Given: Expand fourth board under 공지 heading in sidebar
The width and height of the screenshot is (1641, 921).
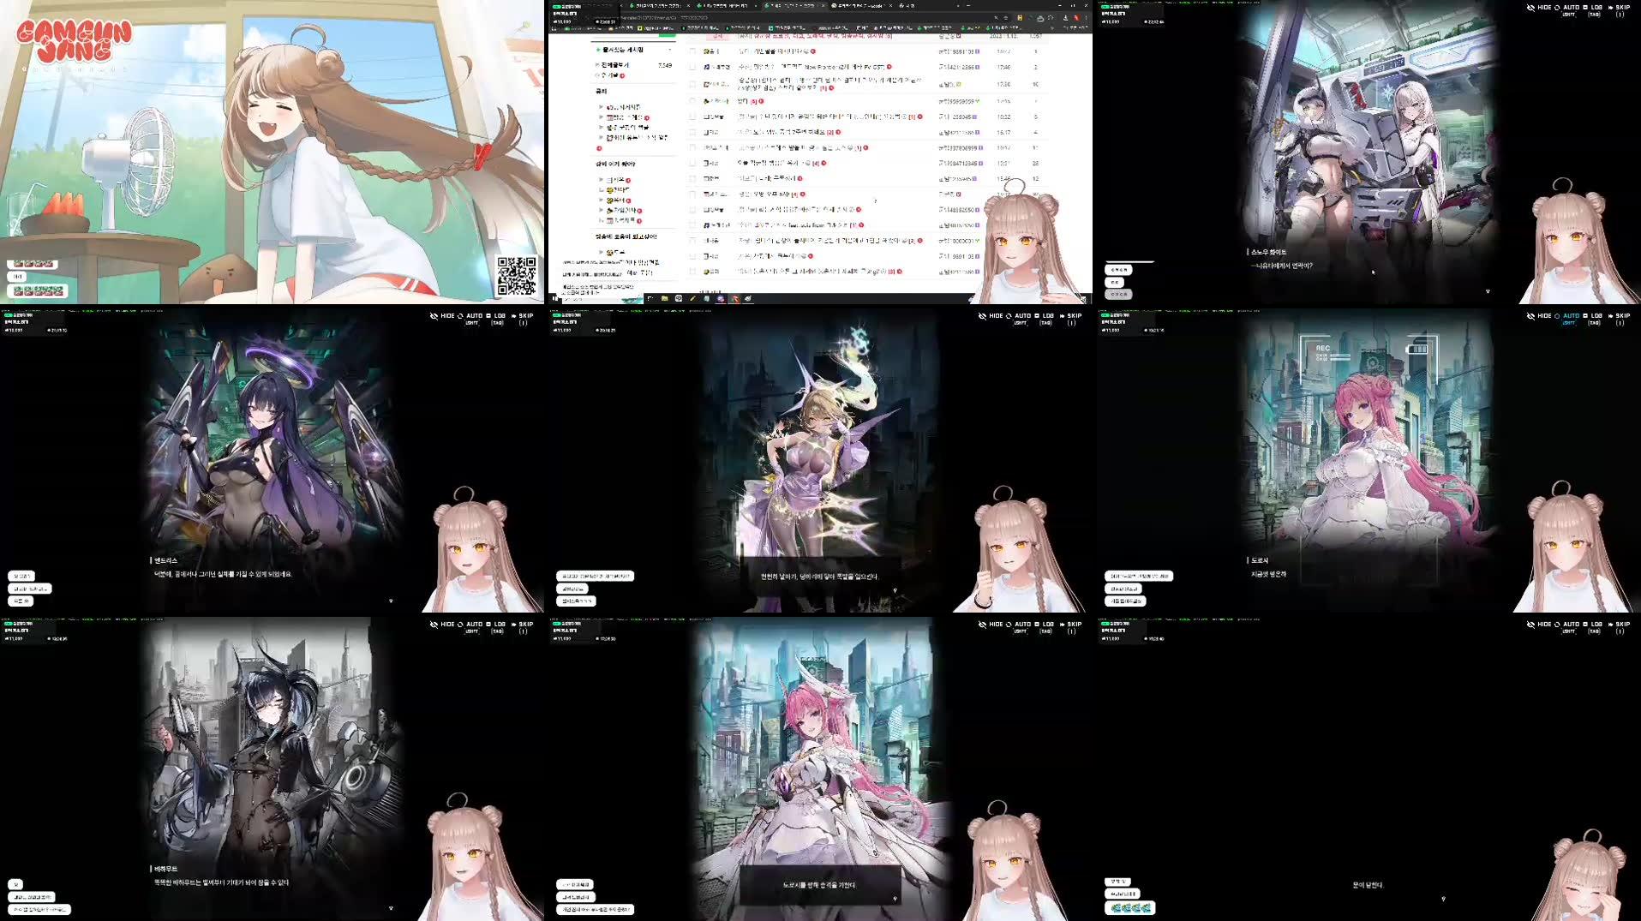Looking at the screenshot, I should coord(601,137).
